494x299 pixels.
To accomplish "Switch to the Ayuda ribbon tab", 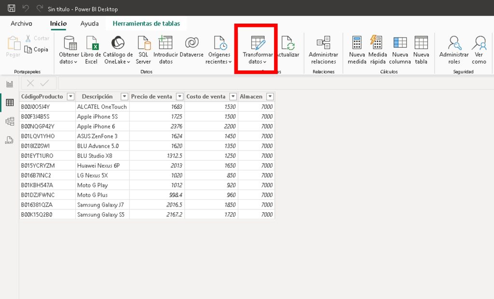I will pyautogui.click(x=89, y=24).
